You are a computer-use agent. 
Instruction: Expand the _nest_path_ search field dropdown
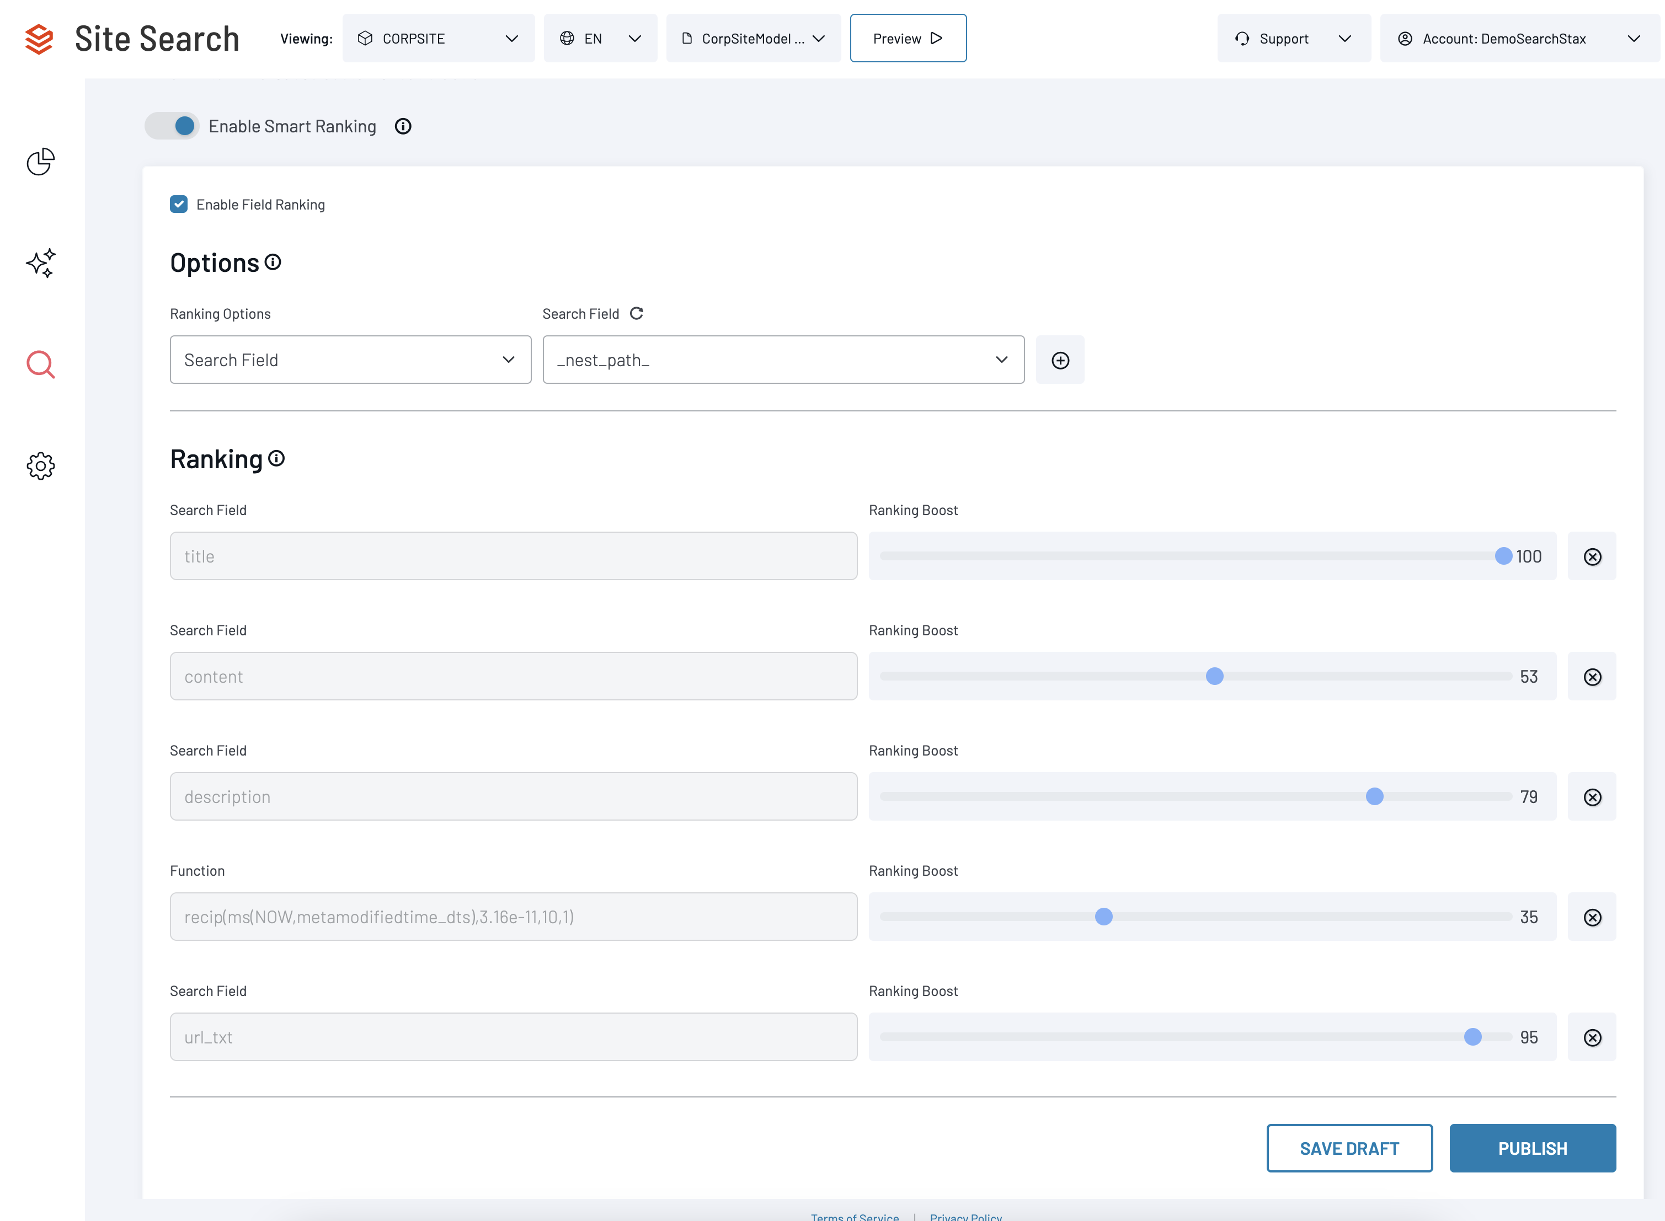pos(1002,360)
